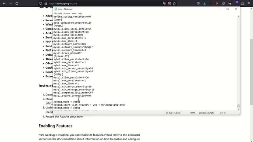Click the [MSSQL] section header line

(x=59, y=75)
